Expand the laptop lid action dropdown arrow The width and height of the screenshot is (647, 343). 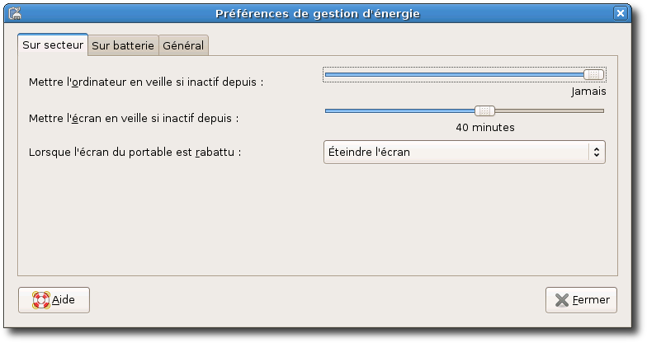point(596,152)
